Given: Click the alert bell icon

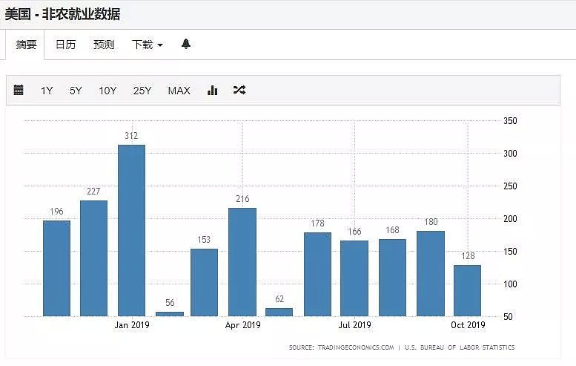Looking at the screenshot, I should coord(186,44).
